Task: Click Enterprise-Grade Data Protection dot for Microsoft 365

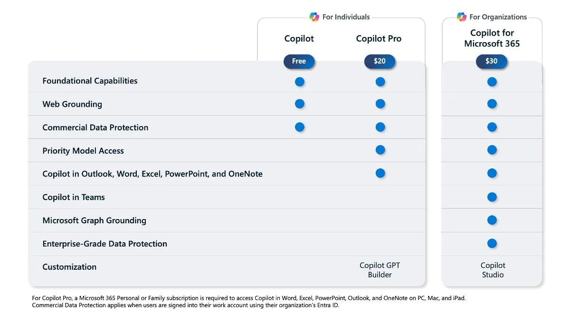Action: tap(492, 243)
